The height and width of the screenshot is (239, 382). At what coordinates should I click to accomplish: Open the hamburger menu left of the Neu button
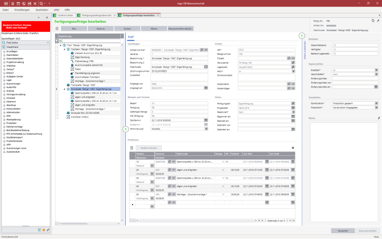(x=57, y=29)
